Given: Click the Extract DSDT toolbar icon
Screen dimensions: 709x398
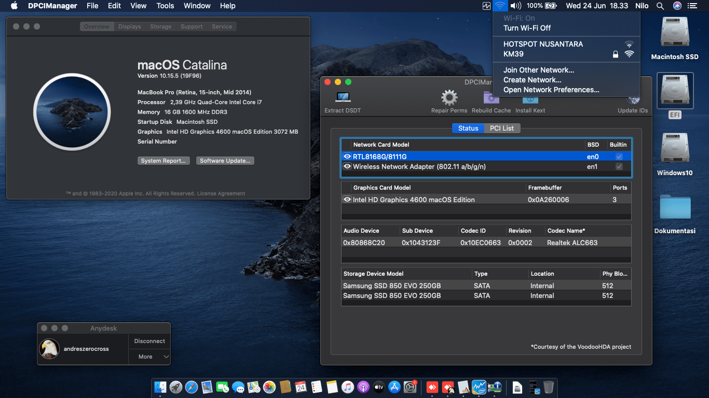Looking at the screenshot, I should (x=343, y=98).
